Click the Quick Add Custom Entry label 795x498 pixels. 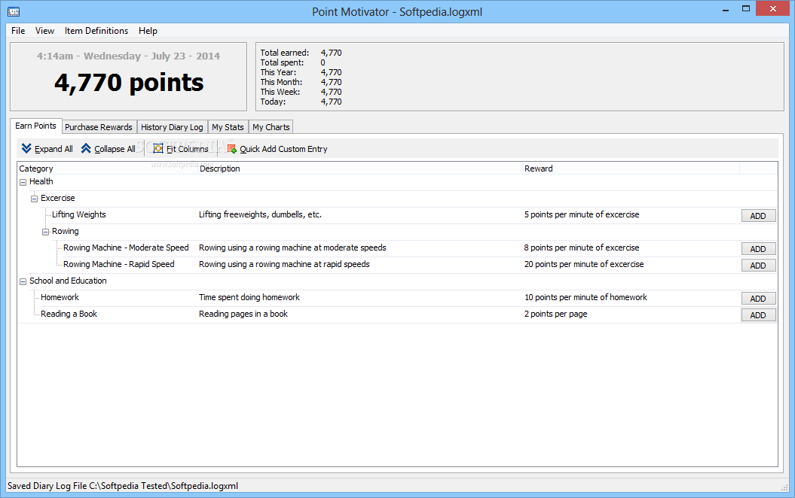[283, 149]
